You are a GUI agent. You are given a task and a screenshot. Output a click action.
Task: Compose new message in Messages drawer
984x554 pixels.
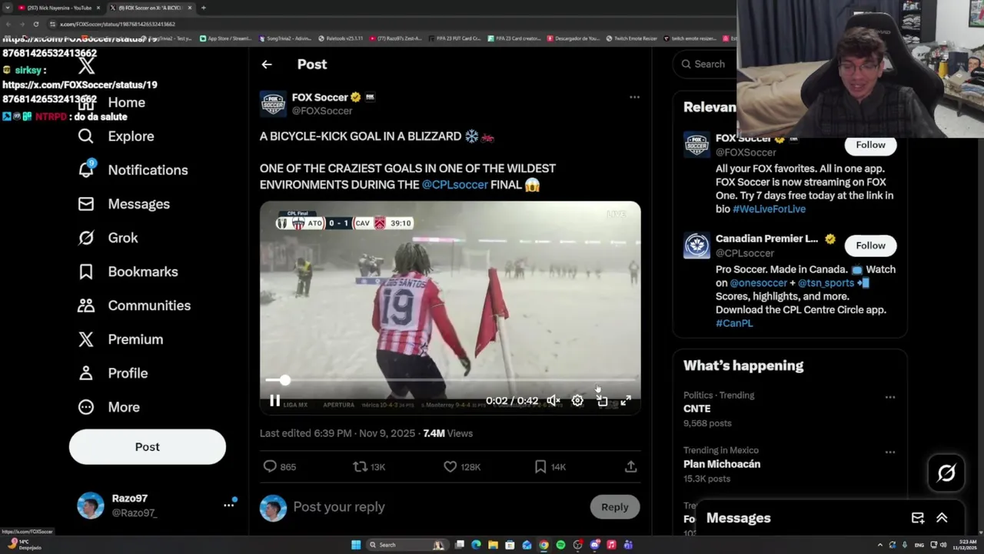(x=917, y=519)
